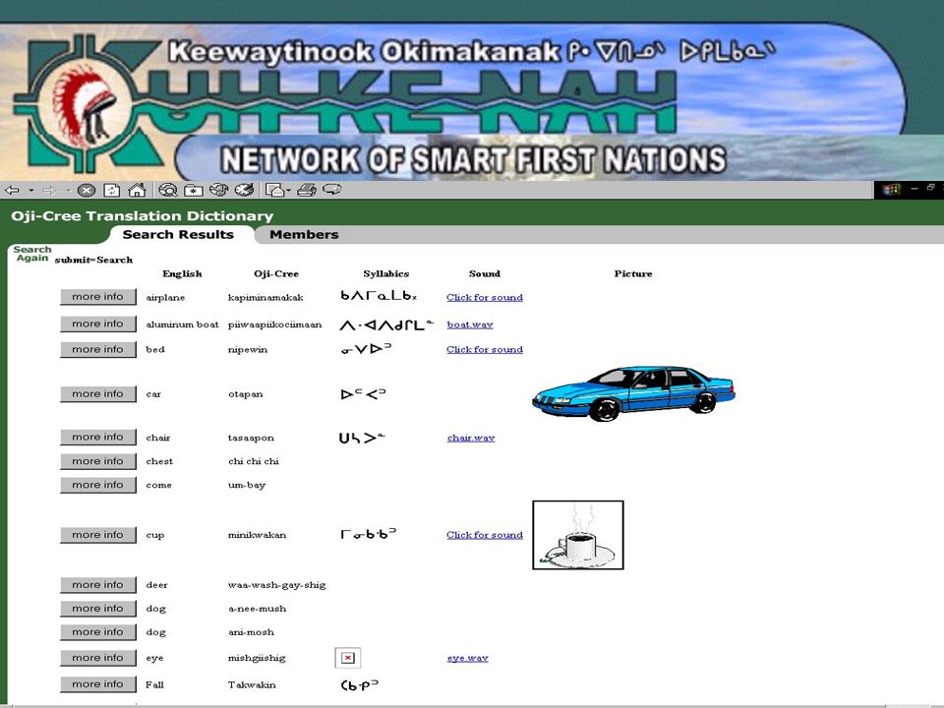Click the Oji-Cree column header

pyautogui.click(x=275, y=274)
